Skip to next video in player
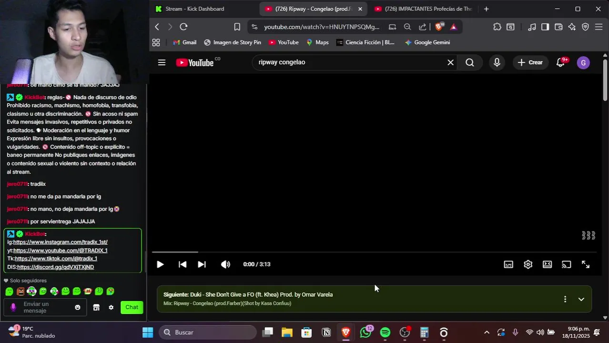The height and width of the screenshot is (343, 609). (x=202, y=264)
